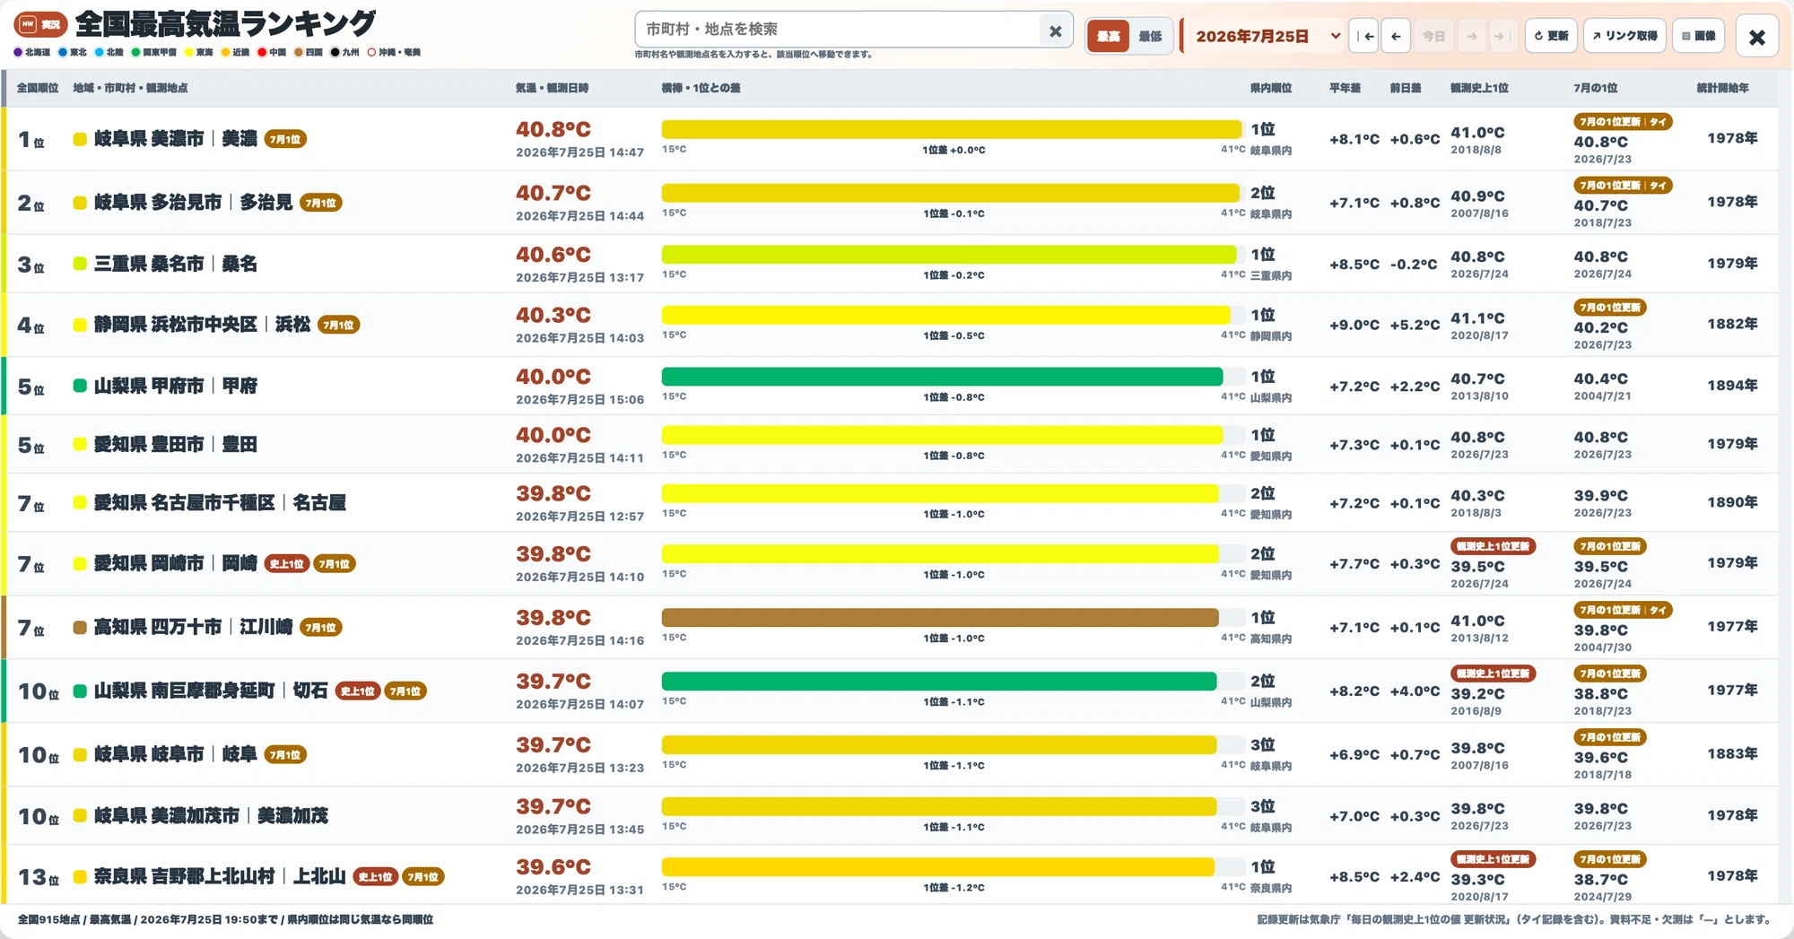Click the 甲府 row green temperature bar
The width and height of the screenshot is (1794, 939).
pos(942,377)
